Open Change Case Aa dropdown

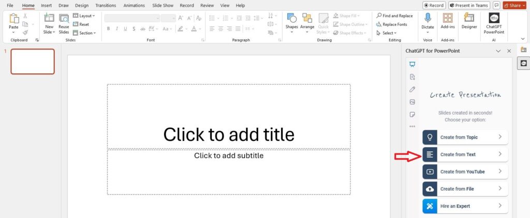pos(167,29)
